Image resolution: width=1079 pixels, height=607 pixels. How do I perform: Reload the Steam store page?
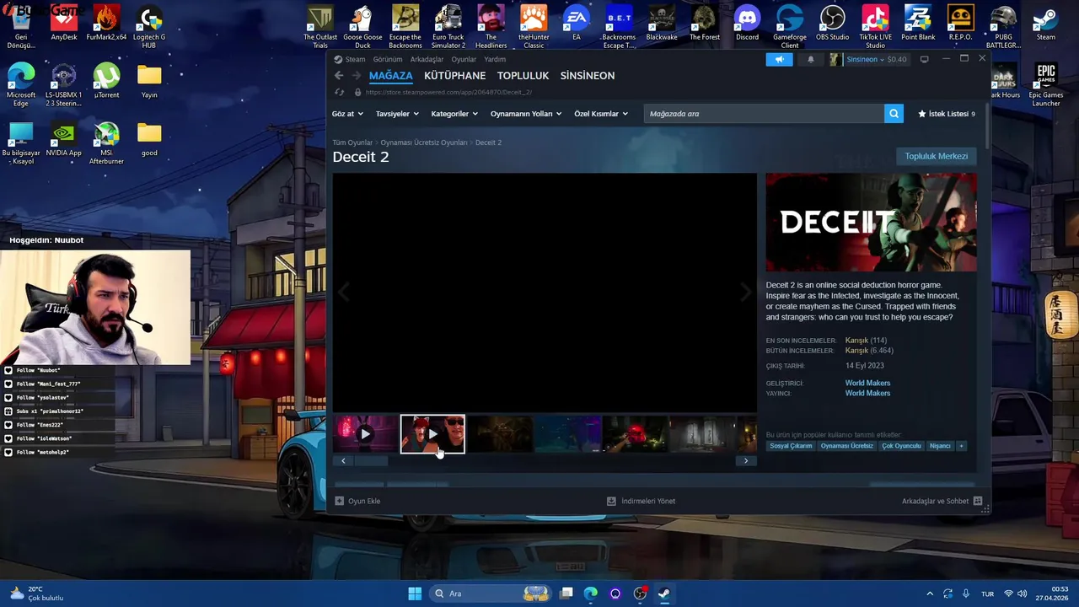(x=339, y=92)
